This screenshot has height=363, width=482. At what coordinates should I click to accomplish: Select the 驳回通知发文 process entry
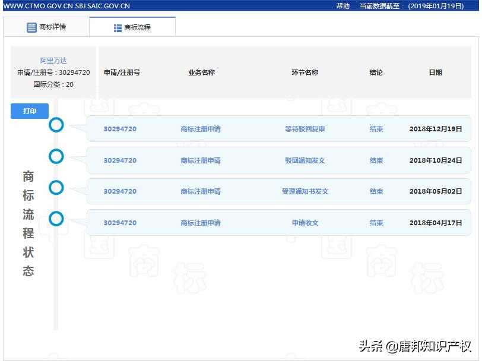(x=305, y=160)
